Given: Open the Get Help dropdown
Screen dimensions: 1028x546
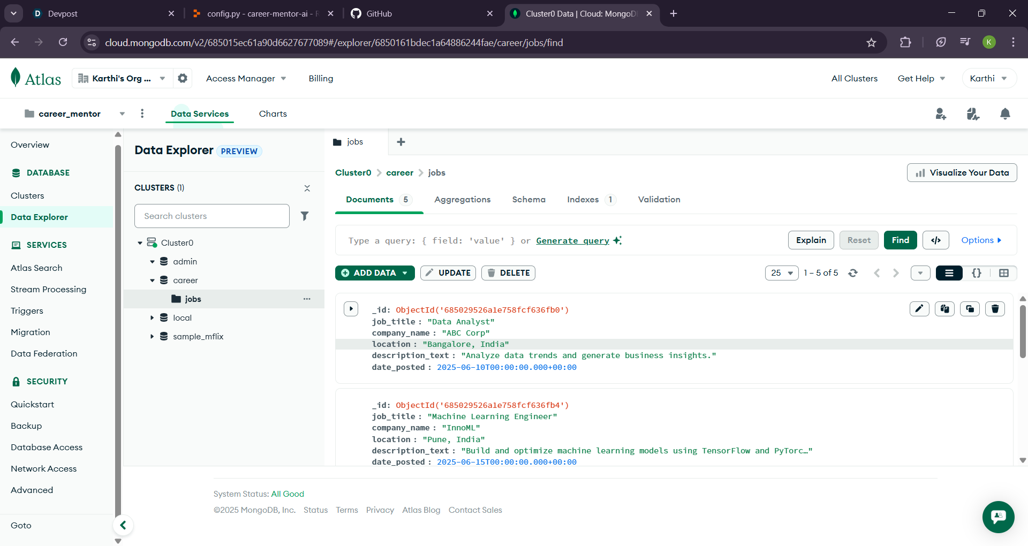Looking at the screenshot, I should [x=921, y=78].
